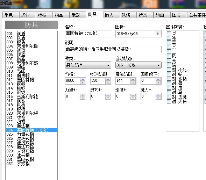Screen dimensions: 206x180
Task: Expand the 种类 dropdown showing 身体防具
Action: click(88, 65)
